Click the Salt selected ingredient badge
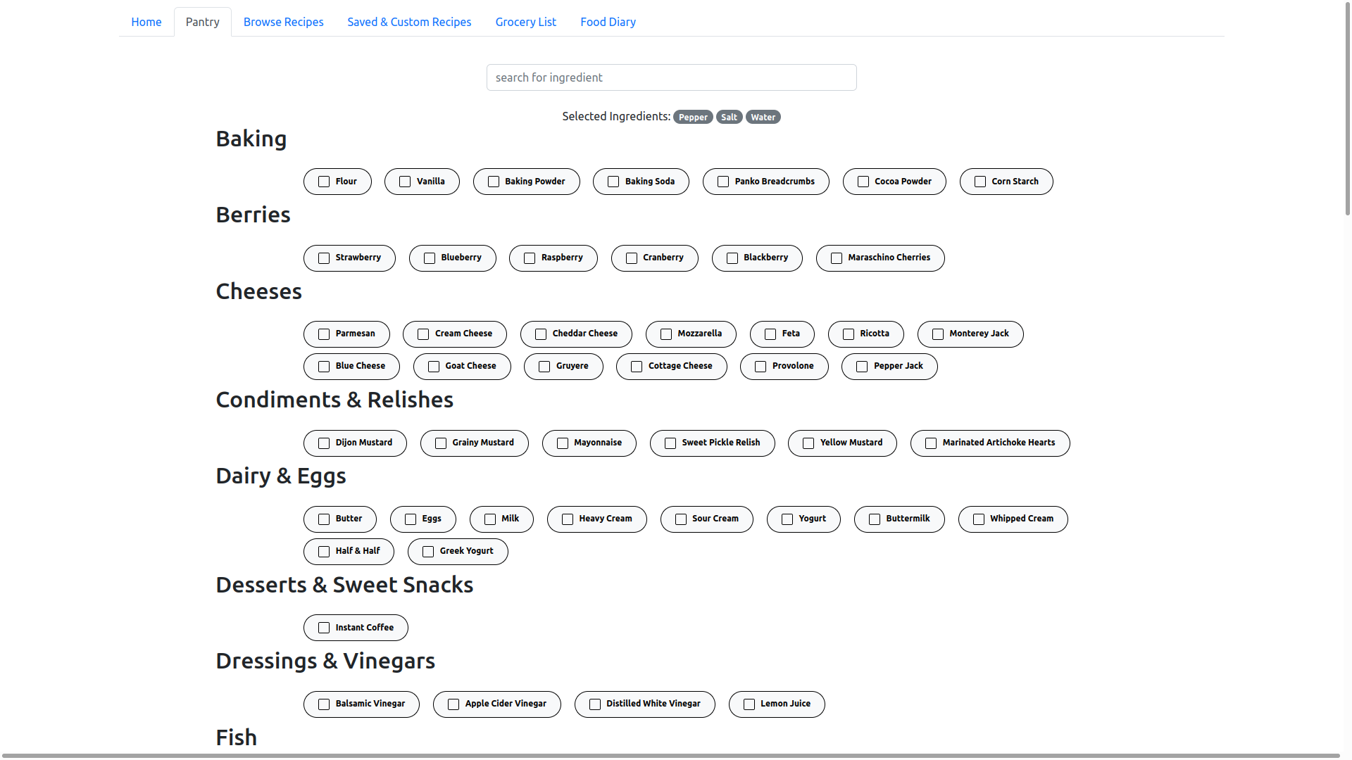This screenshot has width=1352, height=760. click(x=729, y=118)
